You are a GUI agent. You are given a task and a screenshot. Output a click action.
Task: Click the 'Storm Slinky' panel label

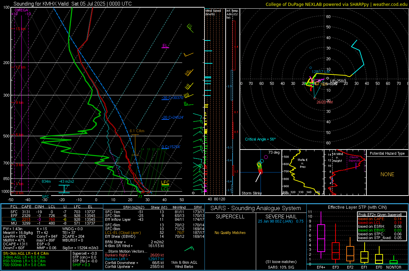(x=251, y=193)
